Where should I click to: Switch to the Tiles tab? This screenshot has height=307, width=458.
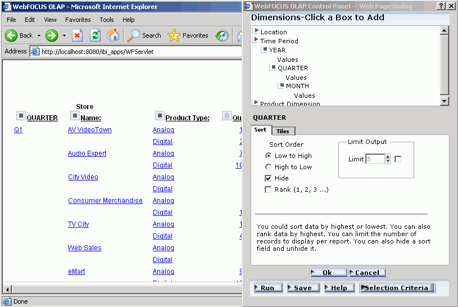coord(283,131)
